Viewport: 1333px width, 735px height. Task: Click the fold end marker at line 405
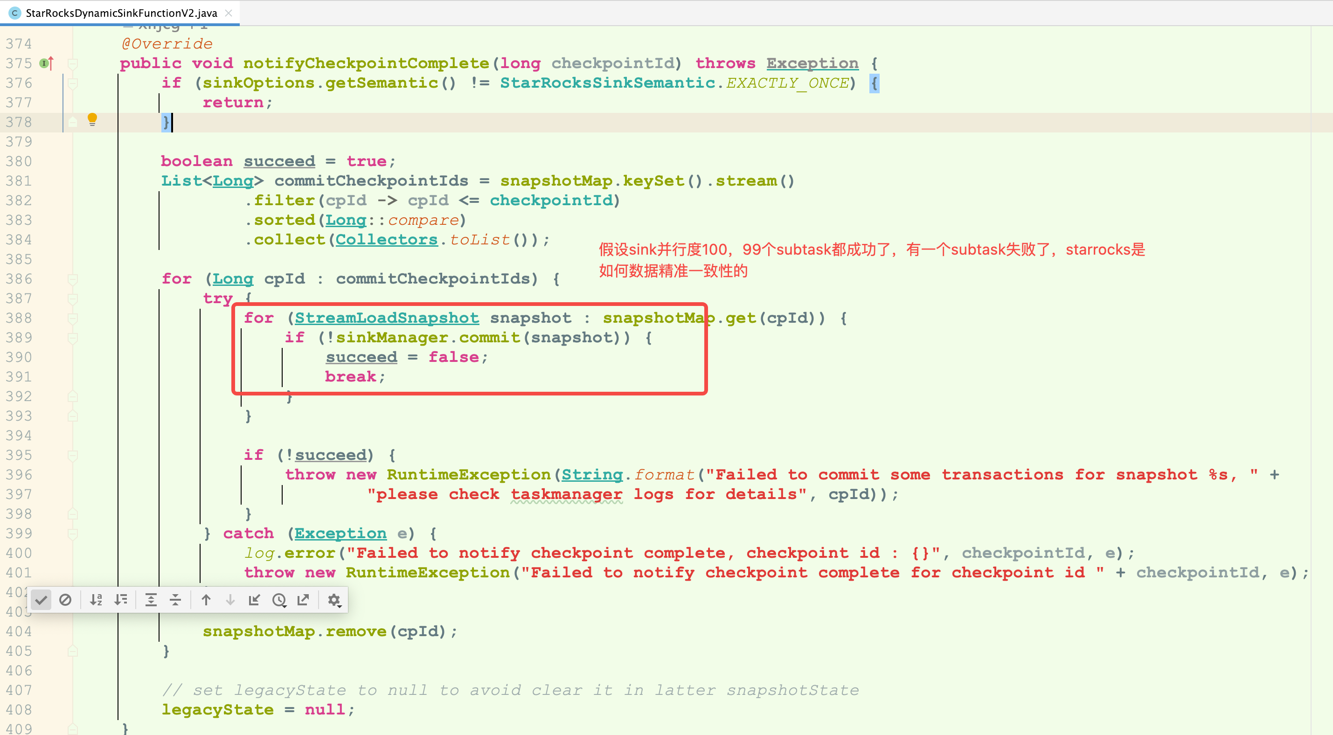(73, 651)
